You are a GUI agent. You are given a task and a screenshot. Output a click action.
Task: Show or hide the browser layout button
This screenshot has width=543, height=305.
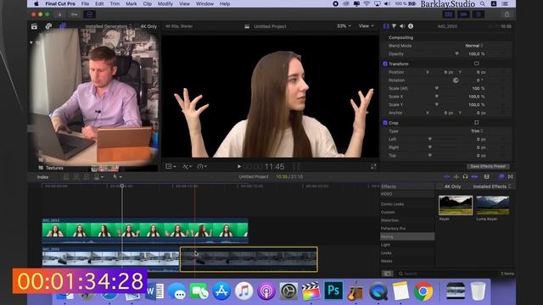pyautogui.click(x=449, y=14)
